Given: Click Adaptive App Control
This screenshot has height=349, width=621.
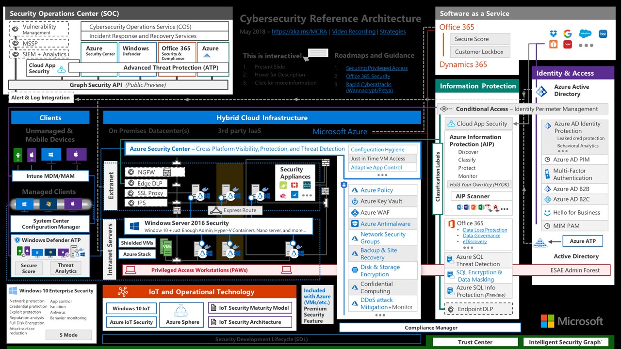Looking at the screenshot, I should point(383,168).
